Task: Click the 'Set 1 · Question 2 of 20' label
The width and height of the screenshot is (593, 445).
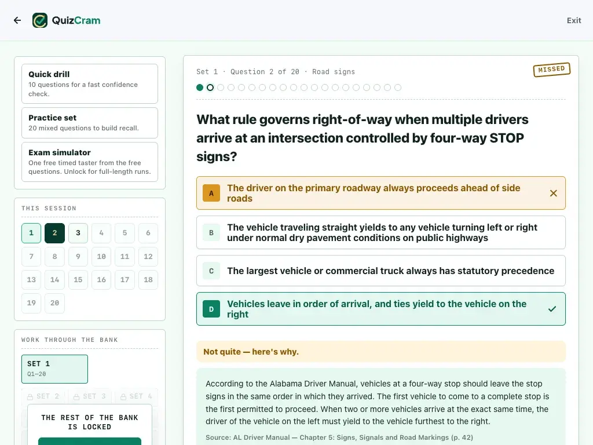Action: click(x=248, y=72)
